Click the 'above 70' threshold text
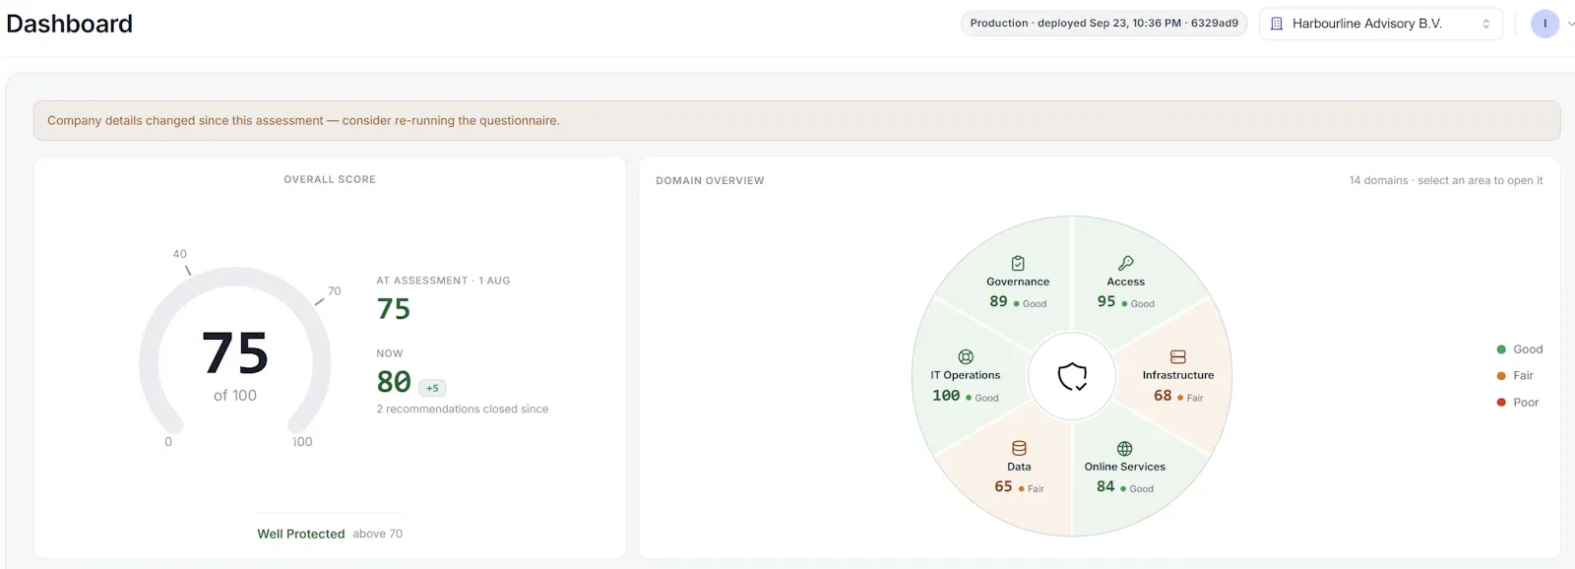 point(378,534)
